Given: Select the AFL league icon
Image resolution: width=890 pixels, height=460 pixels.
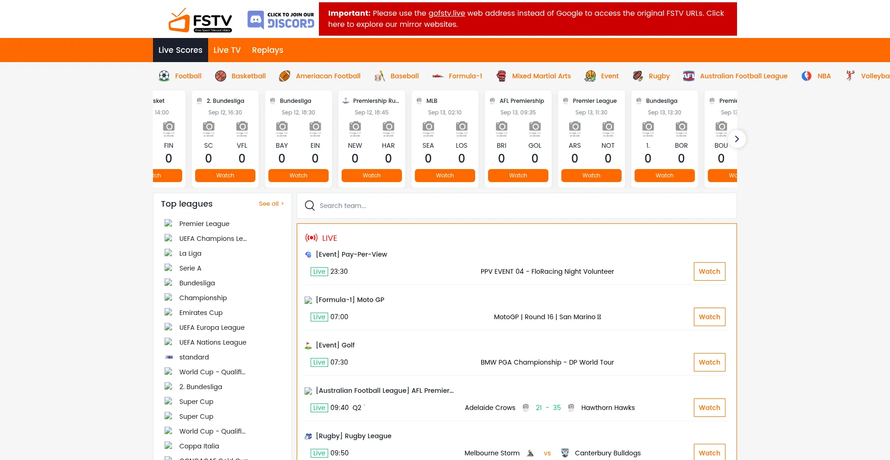Looking at the screenshot, I should pyautogui.click(x=689, y=76).
